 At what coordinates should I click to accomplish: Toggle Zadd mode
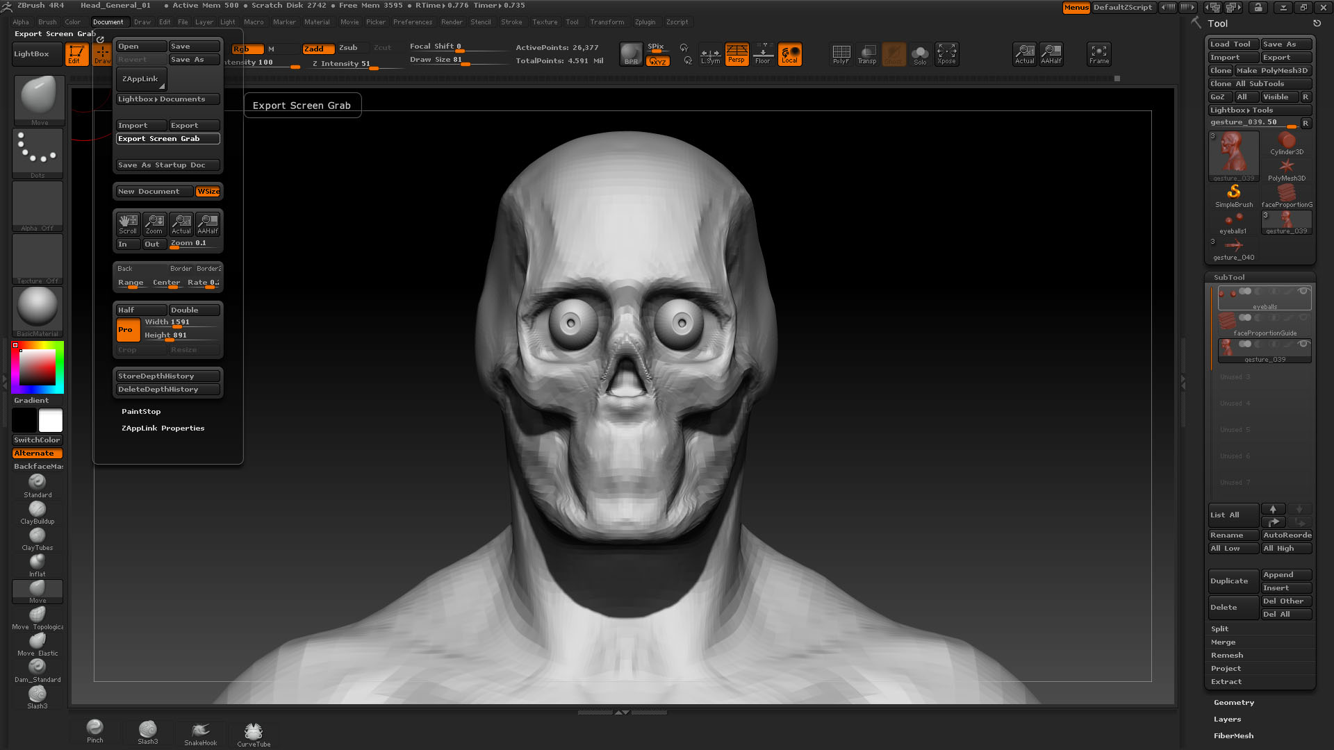coord(319,49)
